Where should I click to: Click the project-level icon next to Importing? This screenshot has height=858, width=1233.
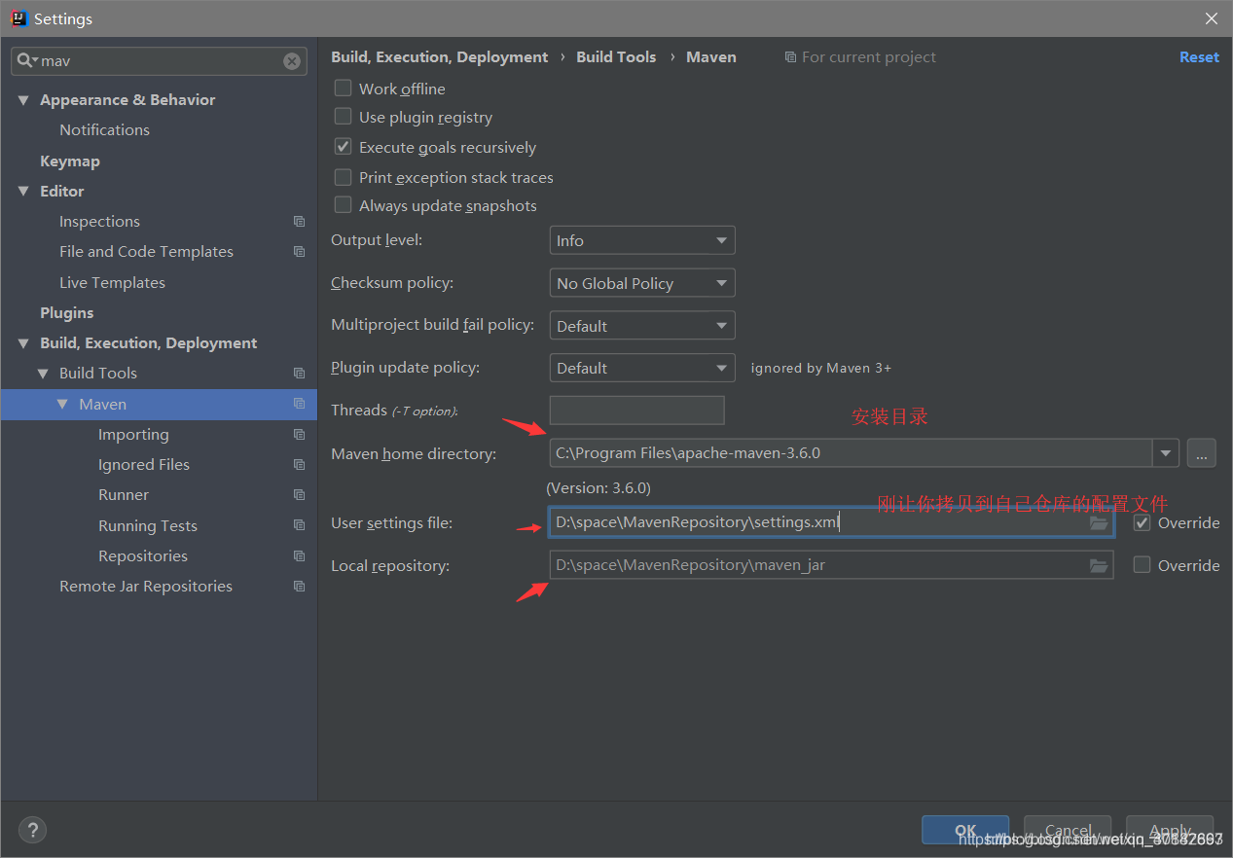299,435
